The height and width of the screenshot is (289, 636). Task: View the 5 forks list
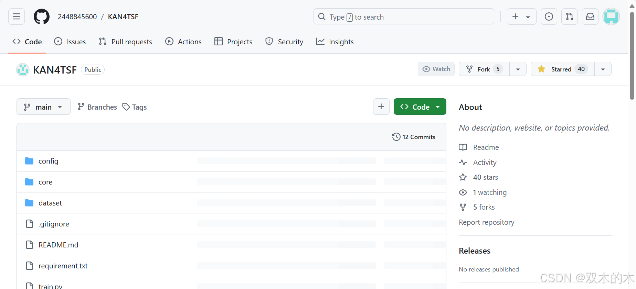pos(477,207)
